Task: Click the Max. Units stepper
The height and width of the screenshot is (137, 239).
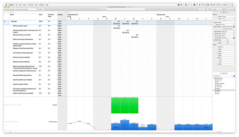Action: [x=234, y=25]
